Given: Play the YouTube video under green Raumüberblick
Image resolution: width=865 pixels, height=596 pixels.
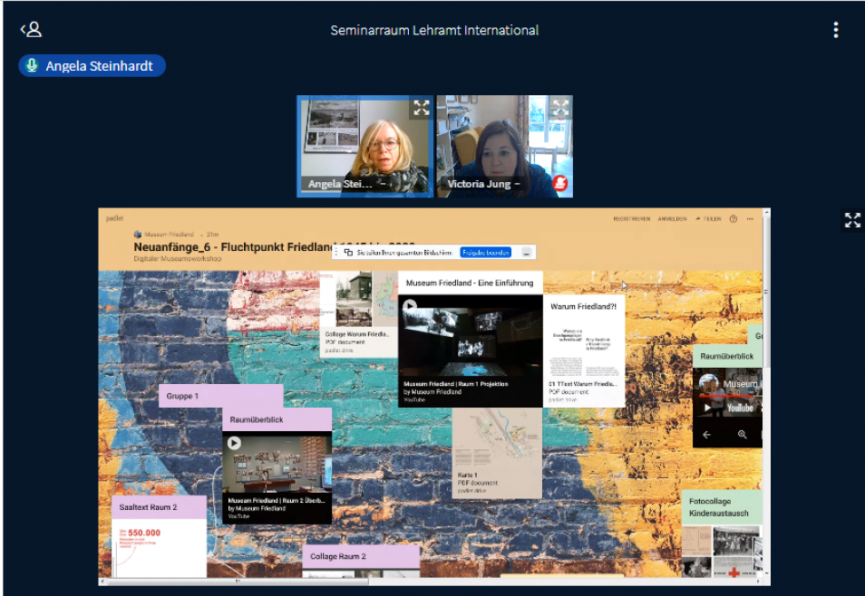Looking at the screenshot, I should coord(708,408).
